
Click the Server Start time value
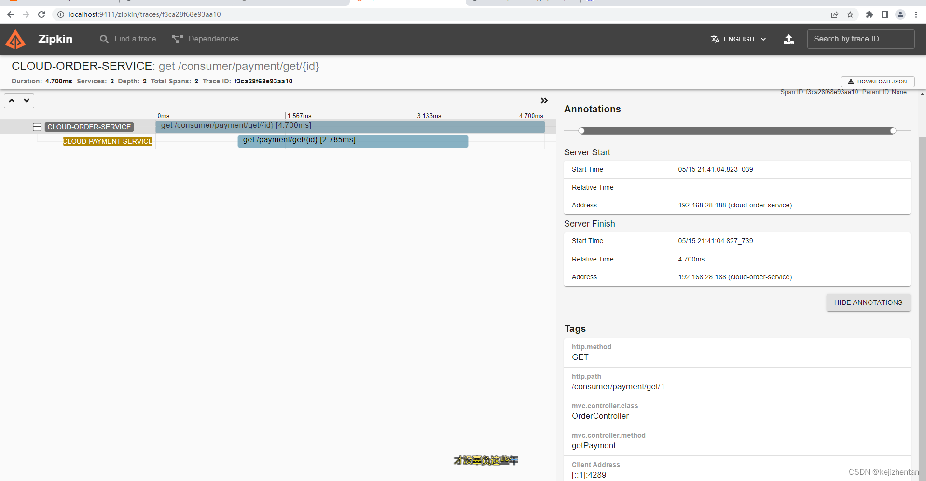(715, 169)
